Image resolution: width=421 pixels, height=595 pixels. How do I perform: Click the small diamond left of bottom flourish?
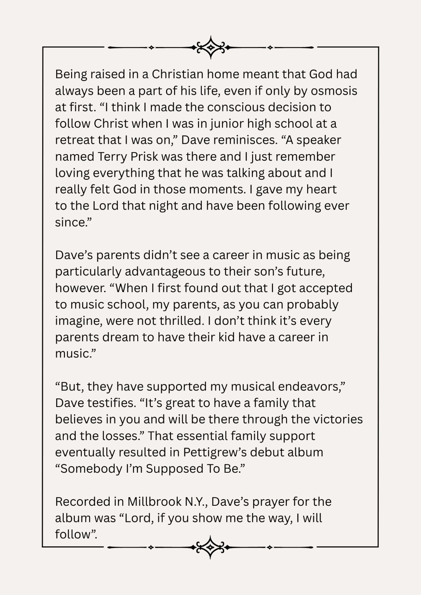coord(151,547)
